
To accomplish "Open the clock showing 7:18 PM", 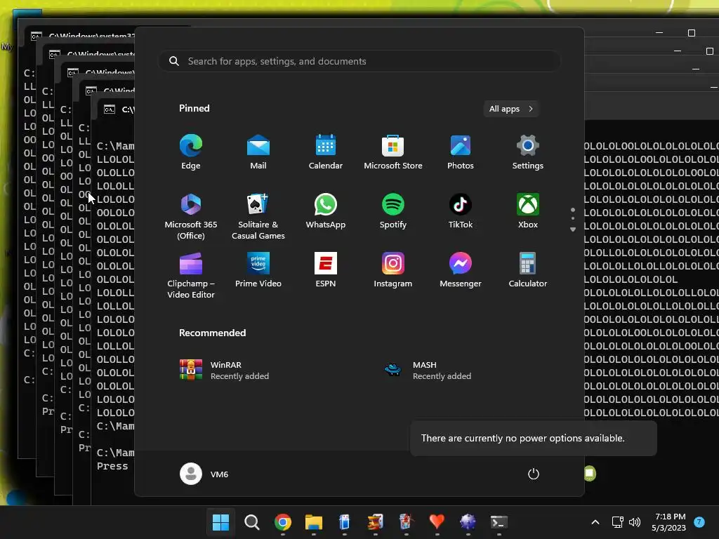I will [669, 522].
